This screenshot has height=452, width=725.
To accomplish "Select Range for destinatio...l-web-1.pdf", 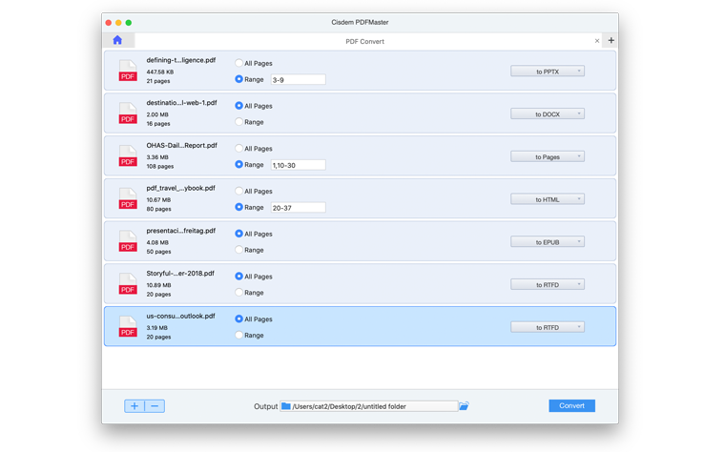I will pyautogui.click(x=239, y=122).
